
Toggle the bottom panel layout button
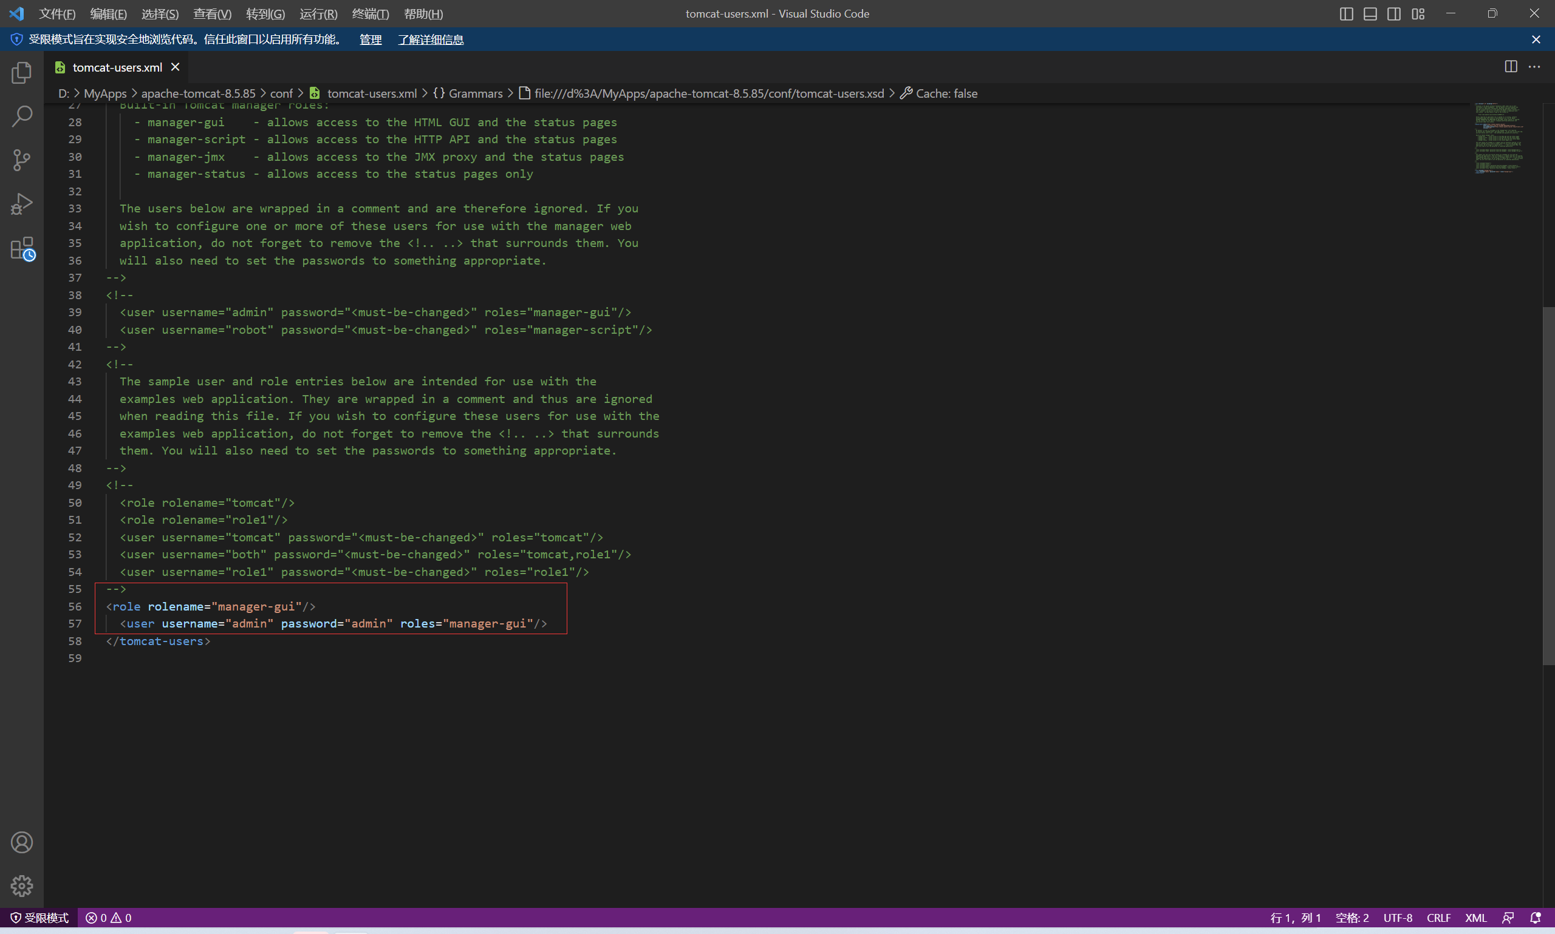[1370, 14]
